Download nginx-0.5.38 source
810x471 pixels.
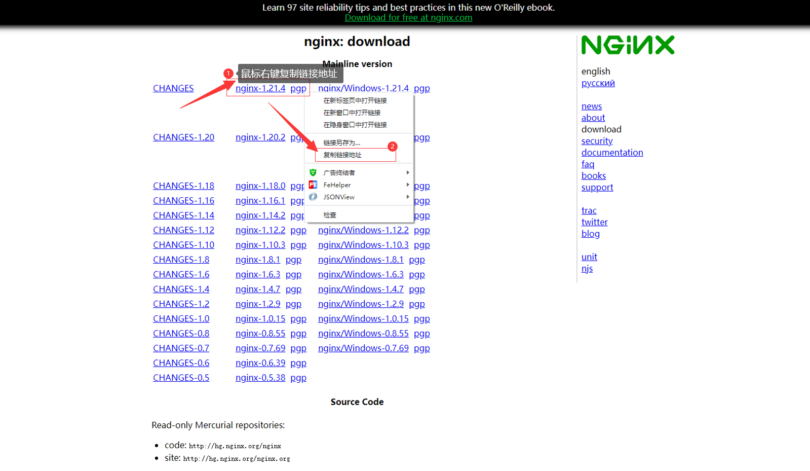[x=260, y=378]
